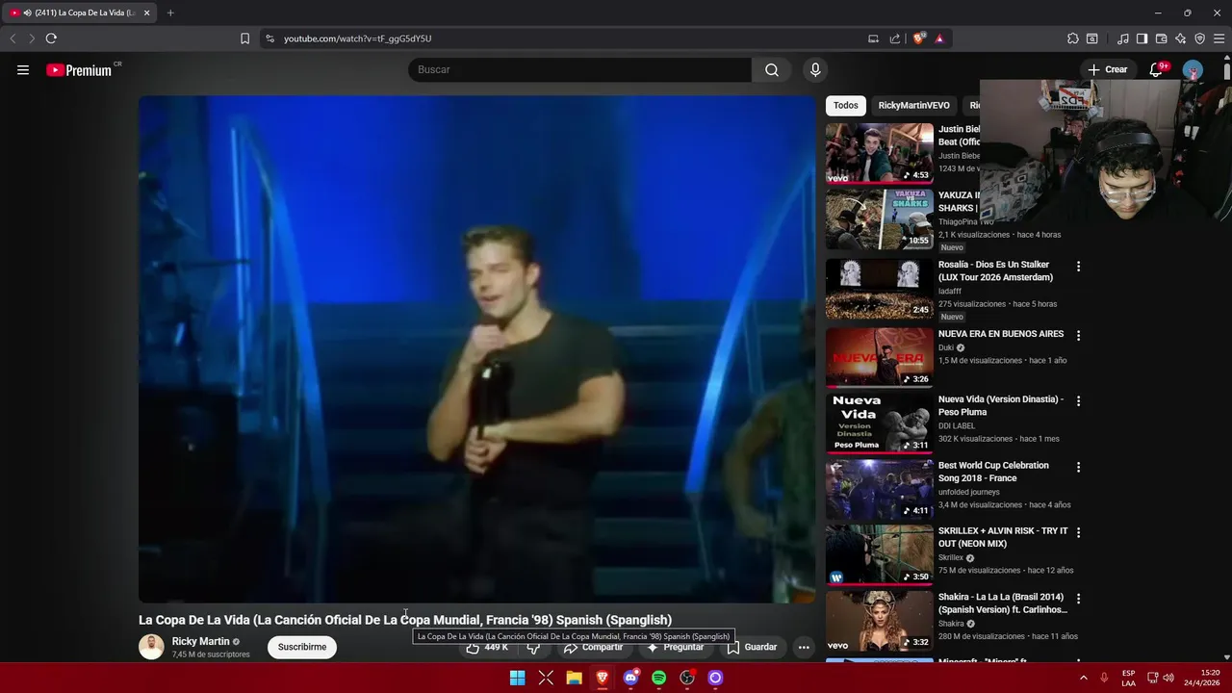The image size is (1232, 693).
Task: Open OBS Studio from the taskbar
Action: pos(687,678)
